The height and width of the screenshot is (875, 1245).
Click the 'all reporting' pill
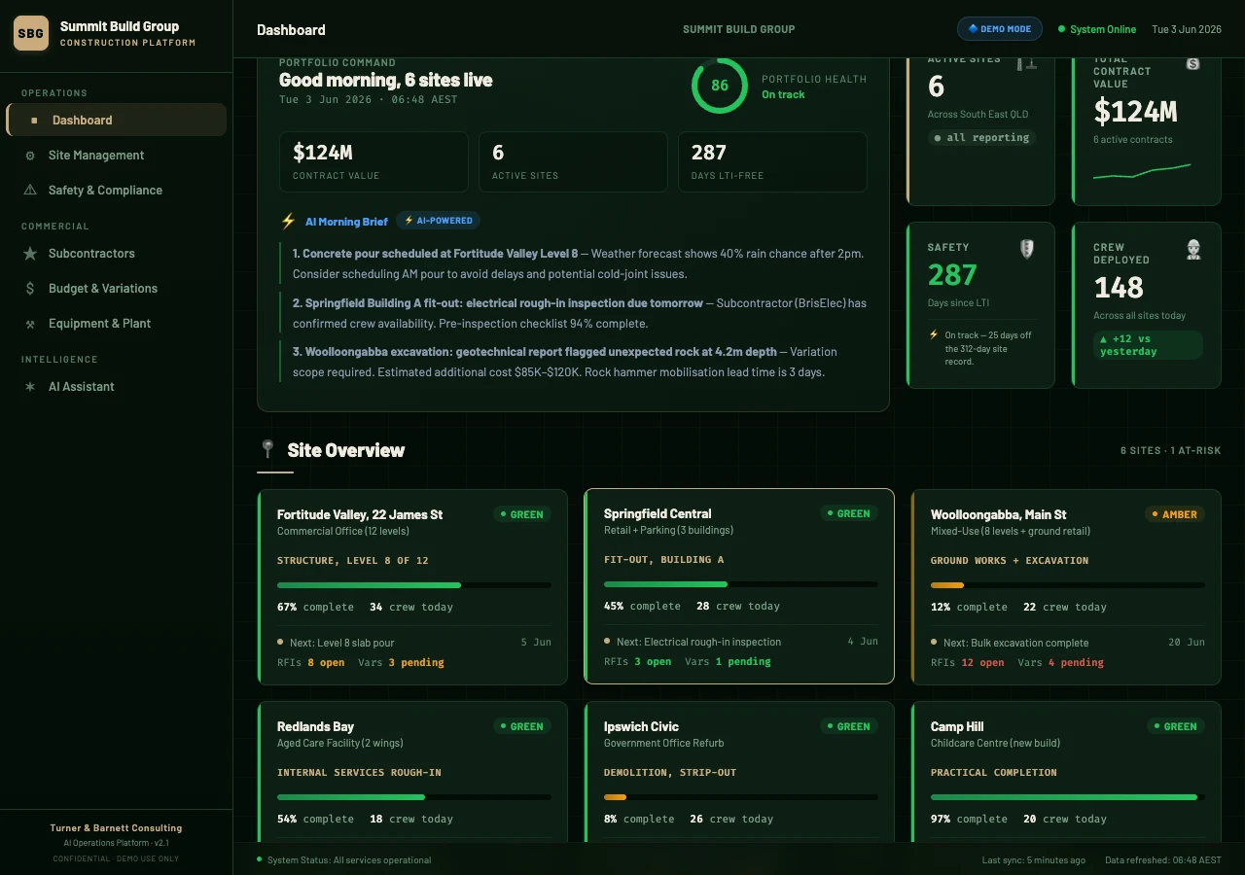pyautogui.click(x=981, y=138)
